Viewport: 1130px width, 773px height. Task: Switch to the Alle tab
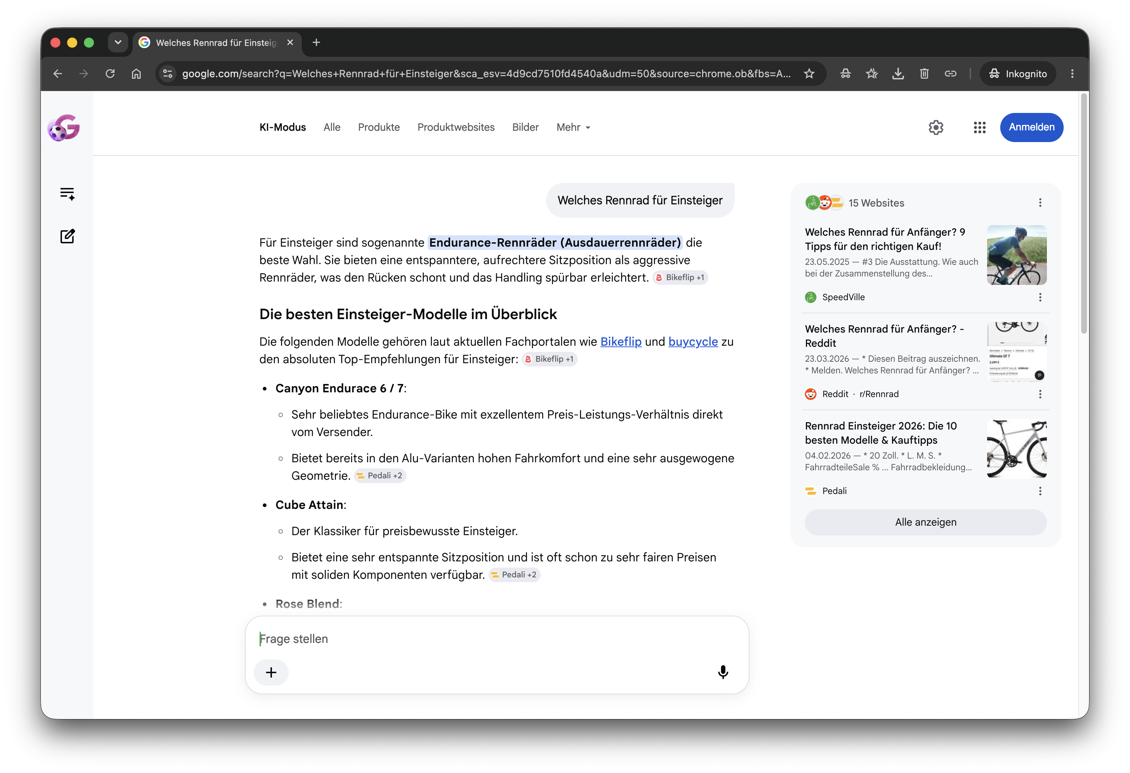[332, 127]
